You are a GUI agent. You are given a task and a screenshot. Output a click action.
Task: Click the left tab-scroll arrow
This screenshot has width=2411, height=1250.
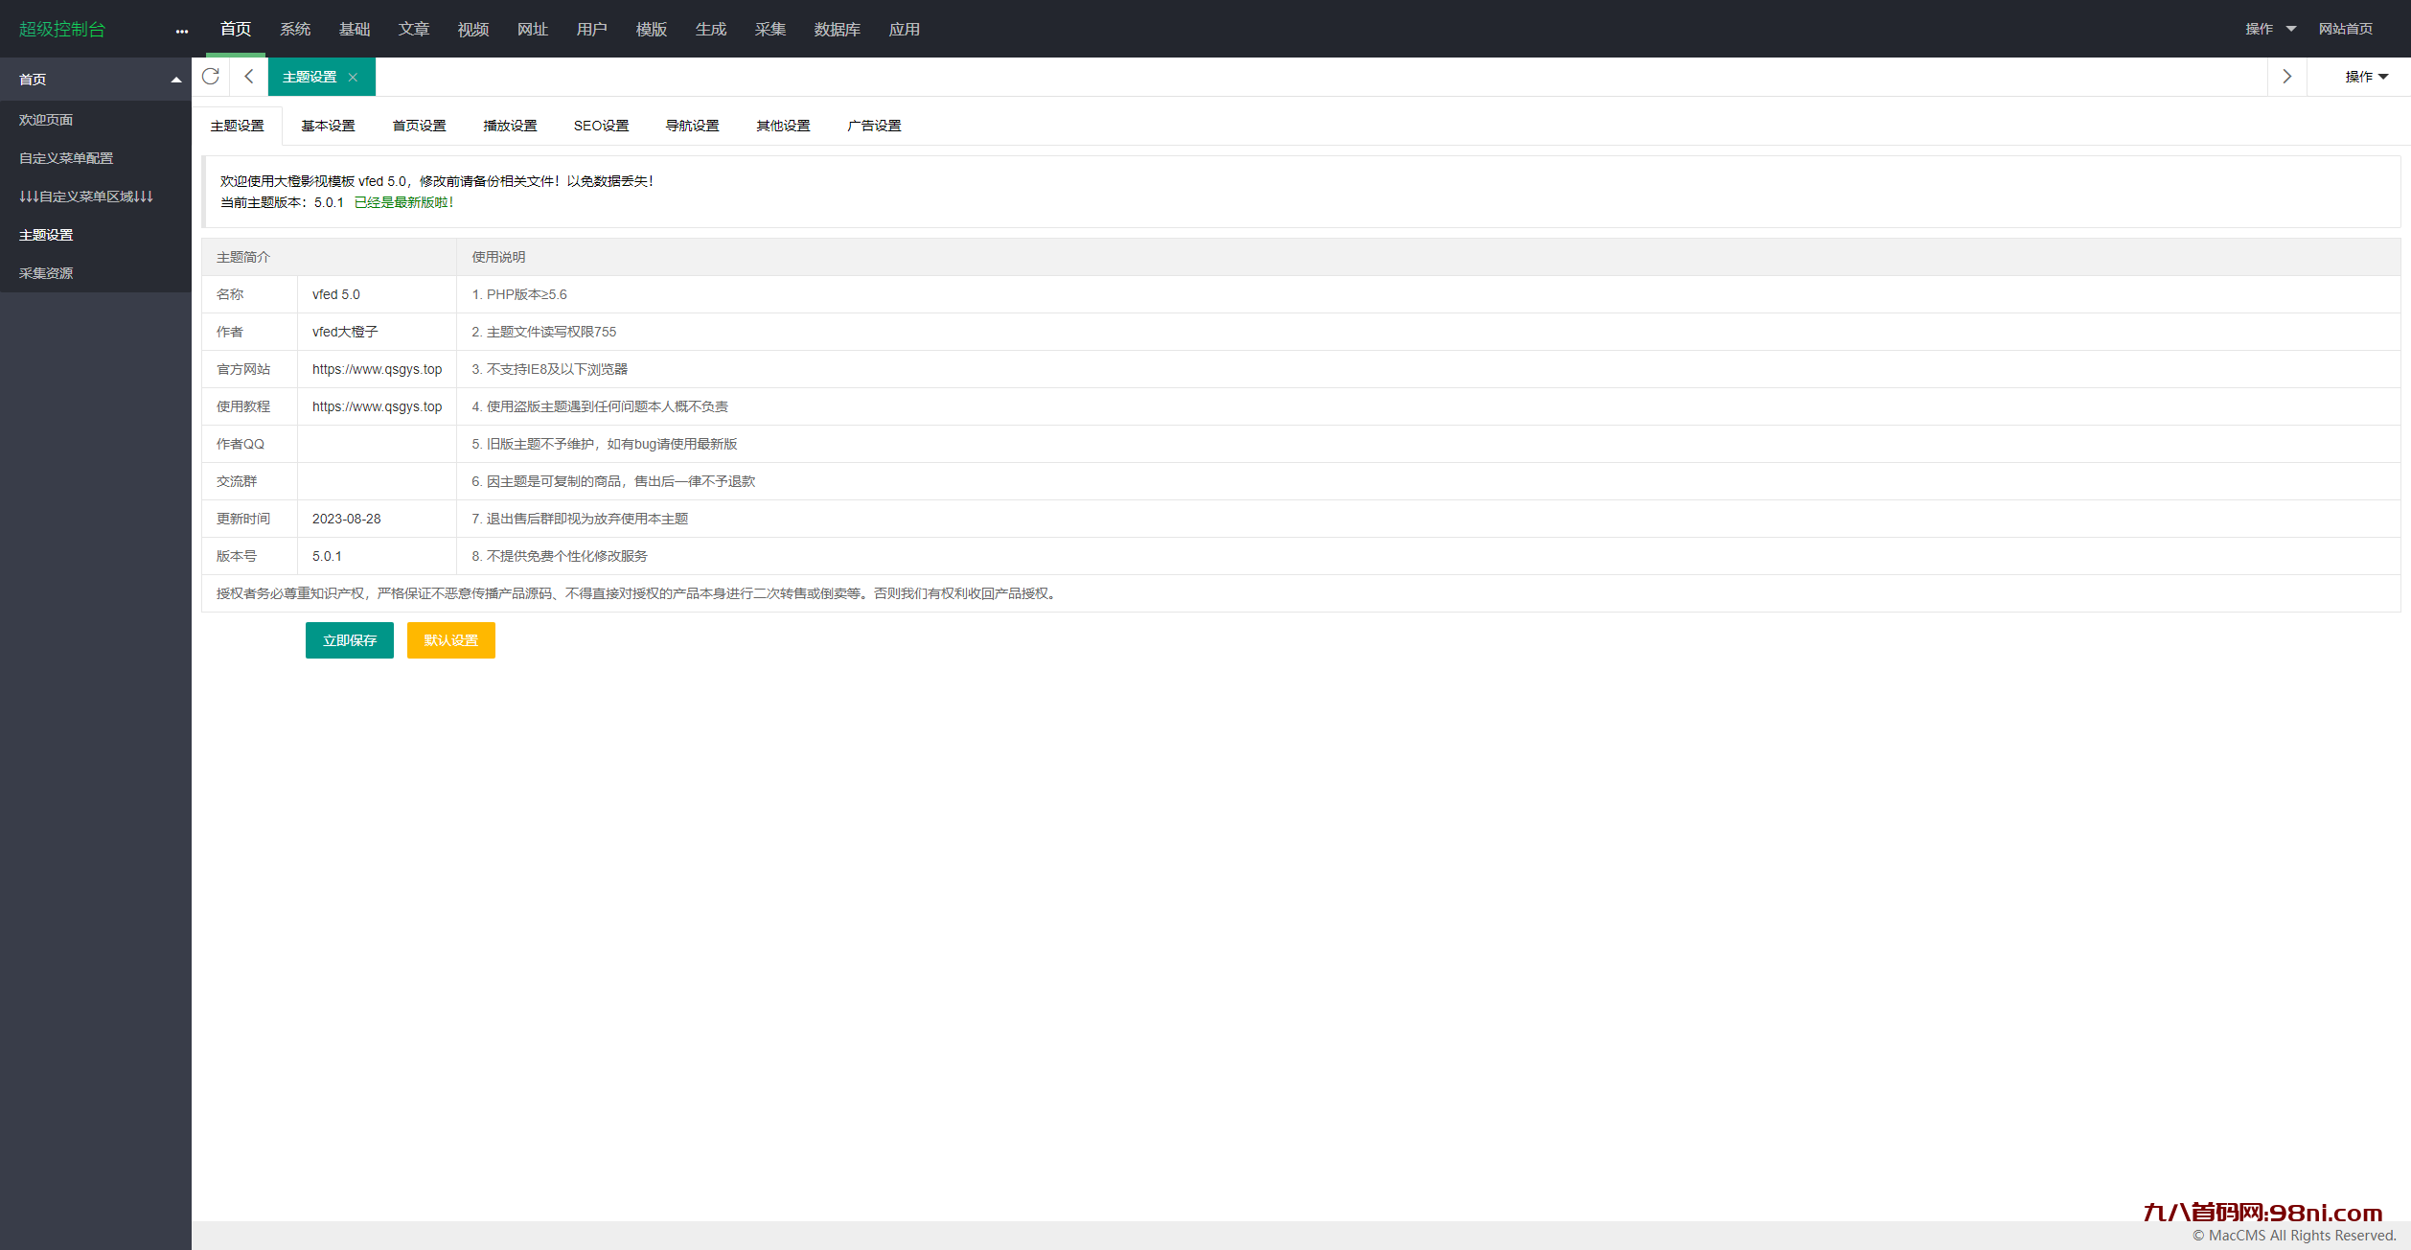(x=249, y=77)
